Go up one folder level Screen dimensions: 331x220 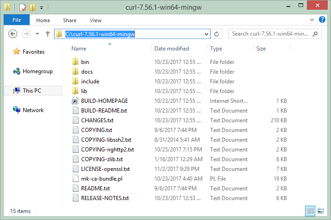(x=48, y=34)
